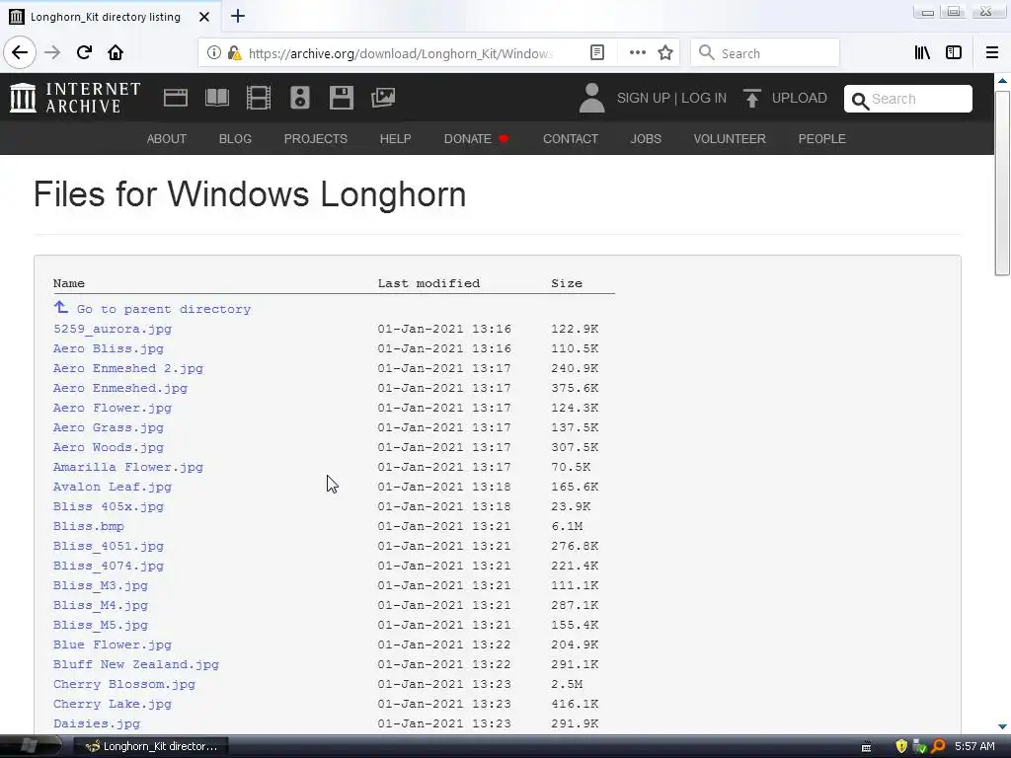Open the Software floppy icon in Archive nav
This screenshot has width=1011, height=758.
click(x=341, y=98)
